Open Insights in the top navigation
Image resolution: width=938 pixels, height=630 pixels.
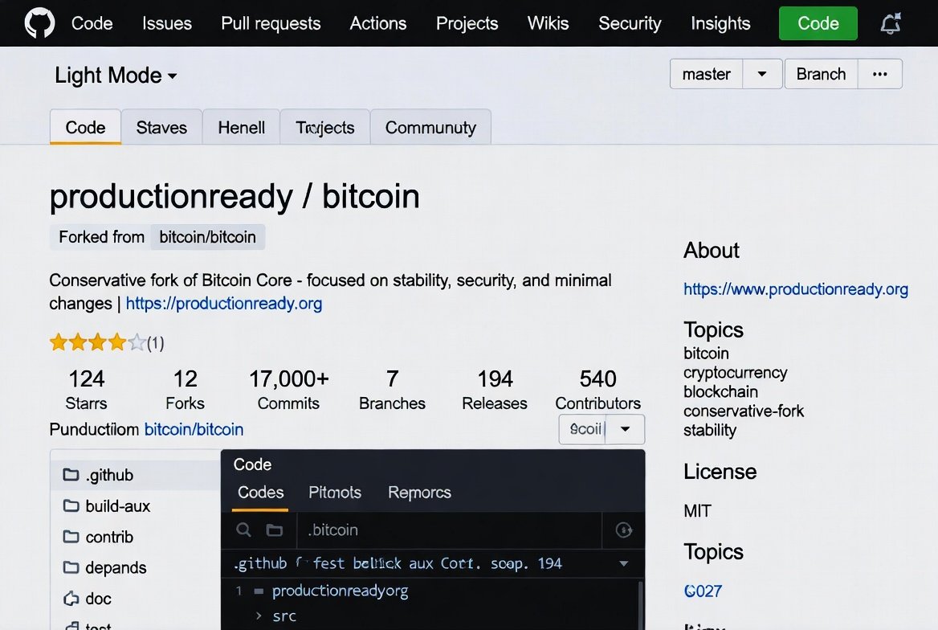coord(720,23)
